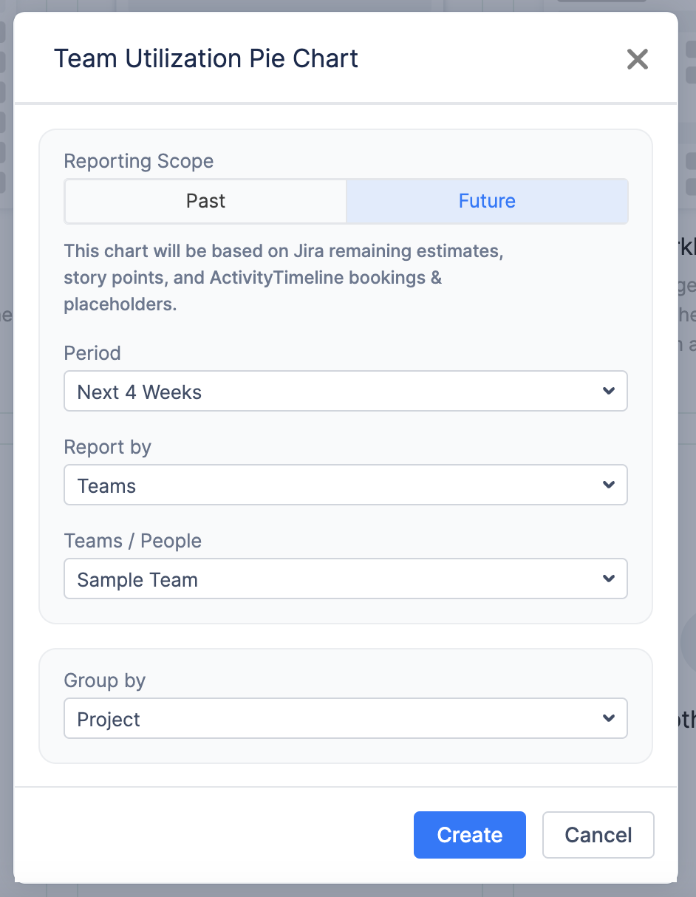
Task: Close the Team Utilization Pie Chart dialog
Action: pos(637,59)
